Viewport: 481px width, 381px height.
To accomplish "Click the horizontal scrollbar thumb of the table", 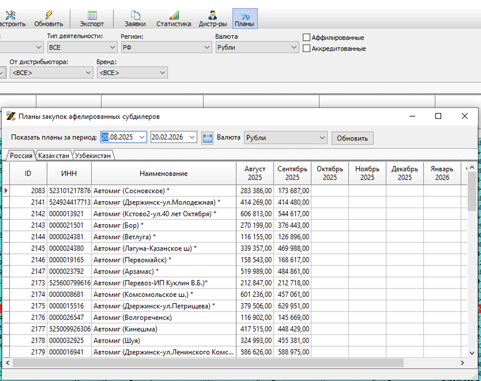I will click(x=208, y=363).
